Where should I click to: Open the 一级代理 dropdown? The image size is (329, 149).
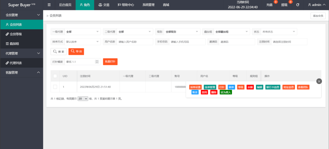pyautogui.click(x=83, y=32)
